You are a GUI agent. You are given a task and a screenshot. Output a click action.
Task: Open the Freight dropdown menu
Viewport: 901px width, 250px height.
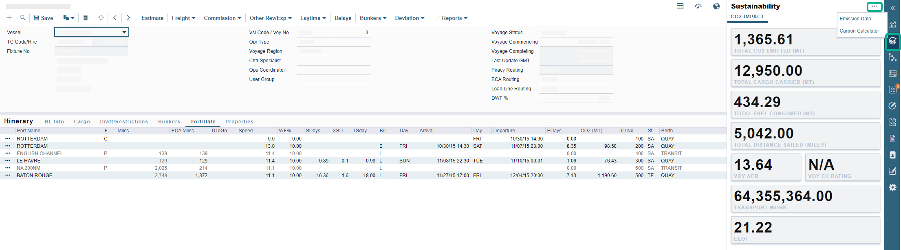(x=183, y=18)
